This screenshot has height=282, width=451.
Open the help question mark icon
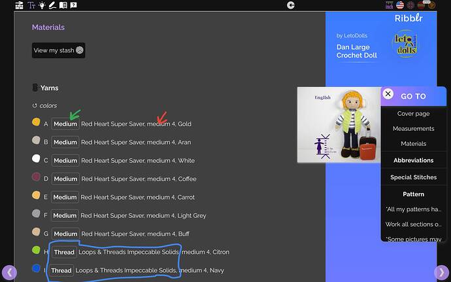click(x=73, y=5)
